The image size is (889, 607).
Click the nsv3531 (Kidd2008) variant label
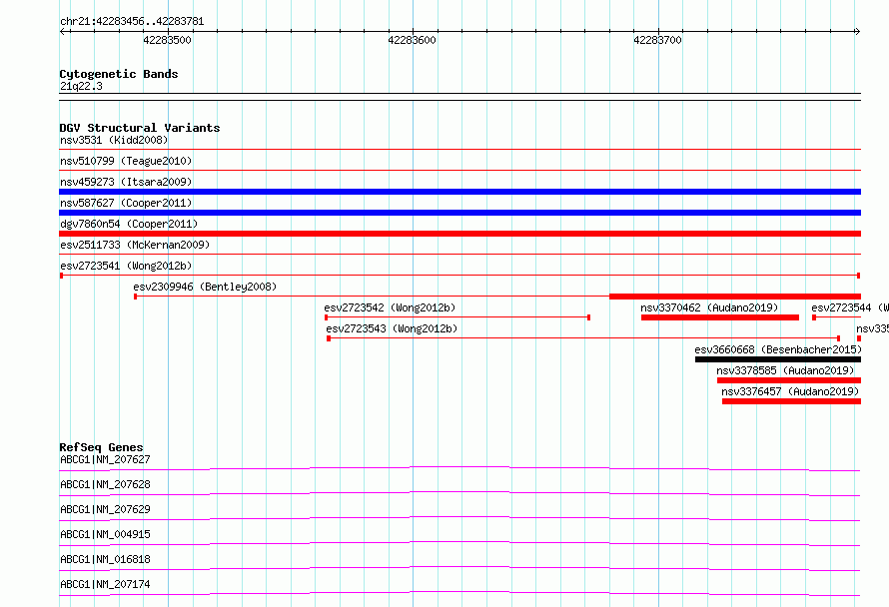(114, 140)
